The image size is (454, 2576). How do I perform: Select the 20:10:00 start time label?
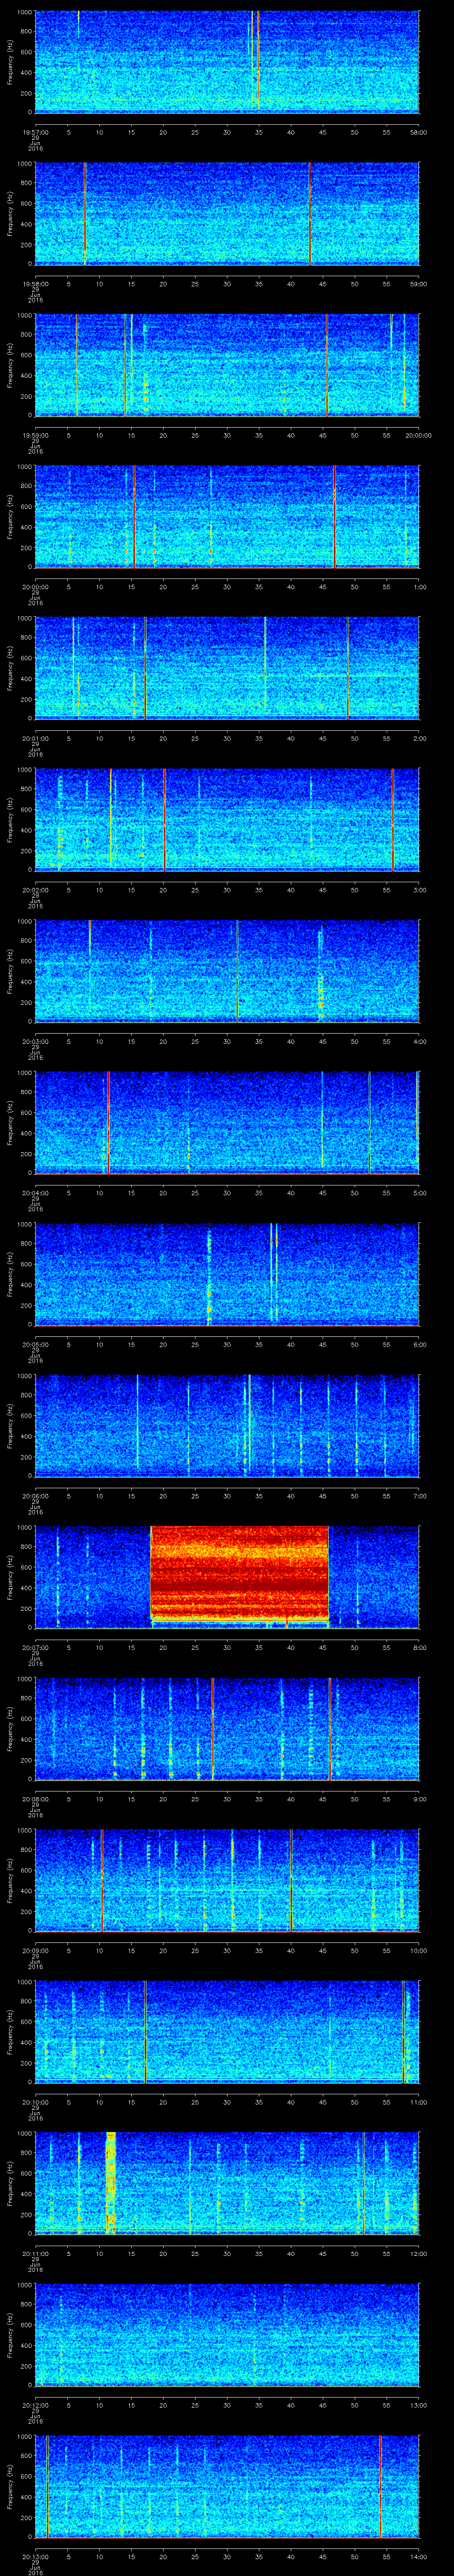click(35, 2102)
